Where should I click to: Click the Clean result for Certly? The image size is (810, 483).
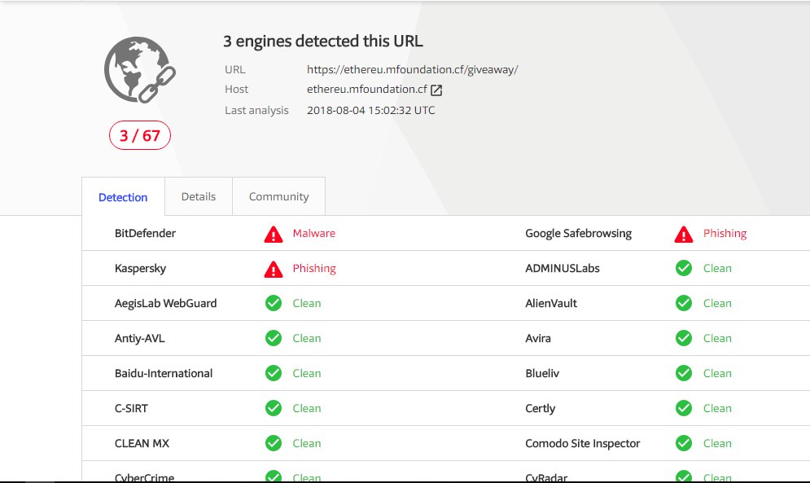(717, 409)
